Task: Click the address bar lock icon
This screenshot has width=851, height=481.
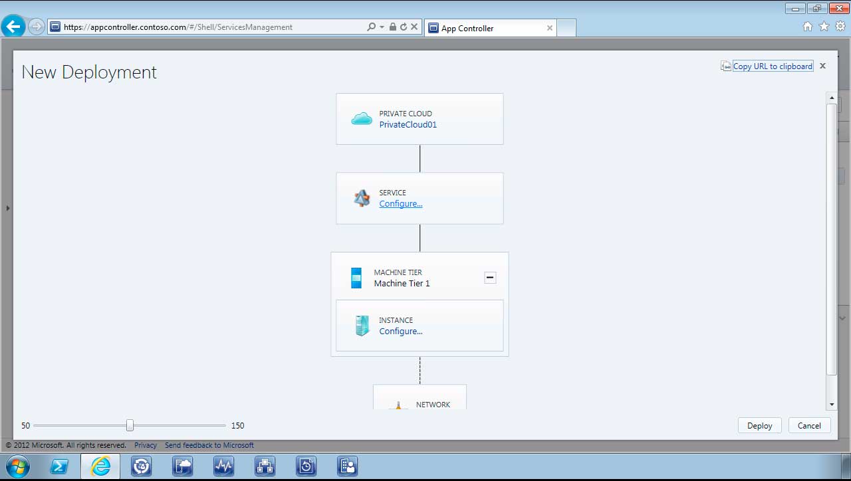Action: (393, 27)
